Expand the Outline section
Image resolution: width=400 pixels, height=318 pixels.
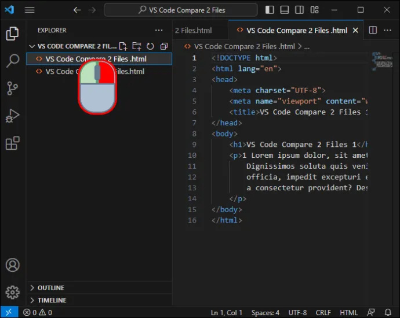(x=99, y=288)
